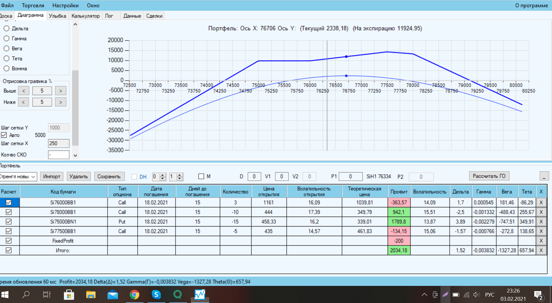Check battery status icon in tray
Viewport: 552px width, 303px height.
[456, 295]
